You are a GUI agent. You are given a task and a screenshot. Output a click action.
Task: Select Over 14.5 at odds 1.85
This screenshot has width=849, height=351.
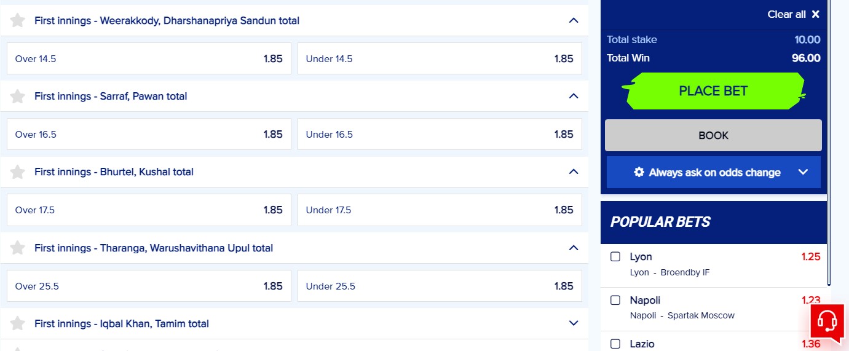tap(149, 58)
